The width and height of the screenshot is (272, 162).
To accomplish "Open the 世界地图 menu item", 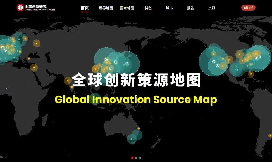I will [106, 8].
